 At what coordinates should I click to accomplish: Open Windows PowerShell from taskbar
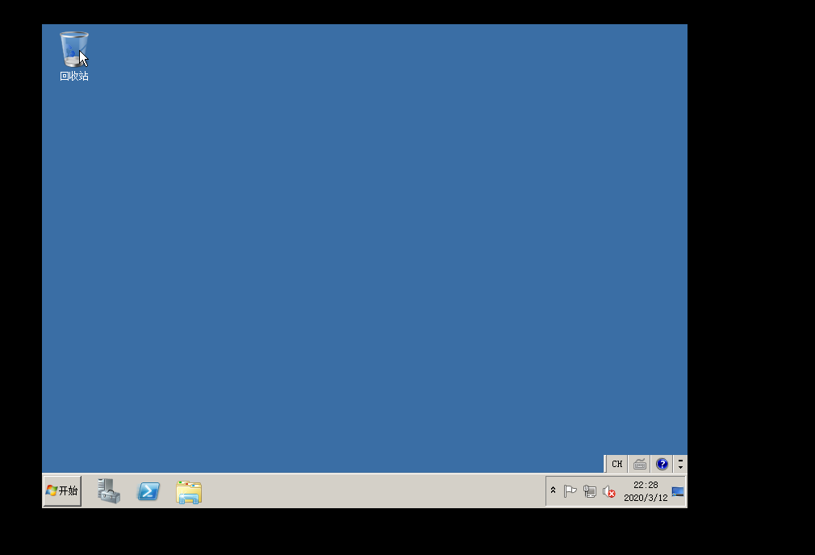pos(148,491)
